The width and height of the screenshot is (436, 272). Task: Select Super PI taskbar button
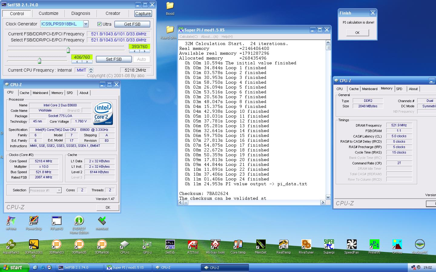128,267
